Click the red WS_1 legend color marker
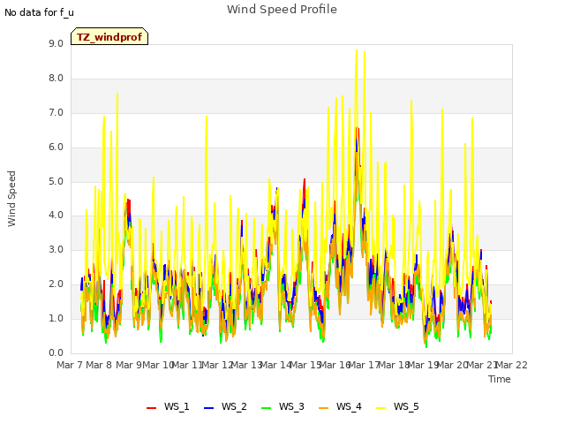This screenshot has height=424, width=565. click(x=151, y=408)
